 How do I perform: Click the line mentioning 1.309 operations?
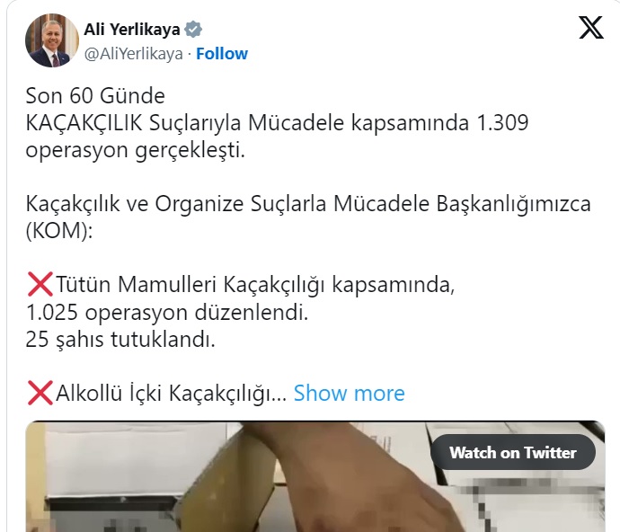click(277, 122)
